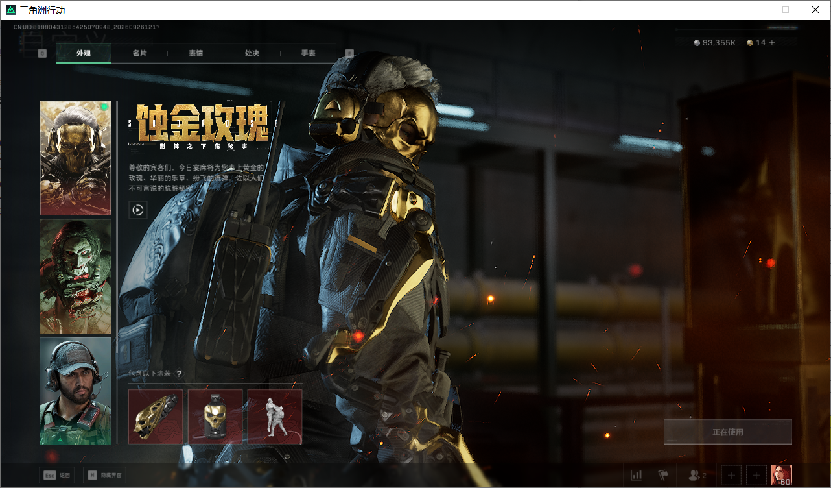Screen dimensions: 831x488
Task: Click the gold coin currency icon
Action: [750, 43]
